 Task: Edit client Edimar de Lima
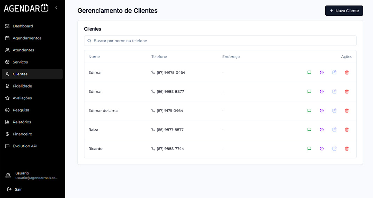(x=334, y=110)
